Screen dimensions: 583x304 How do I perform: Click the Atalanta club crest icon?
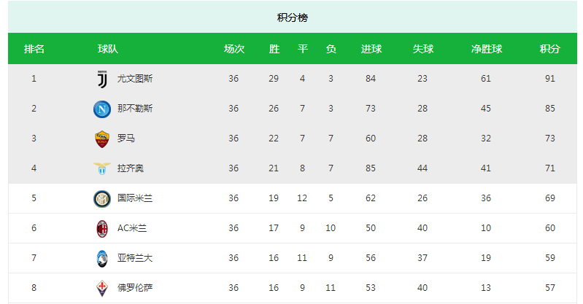(x=101, y=258)
